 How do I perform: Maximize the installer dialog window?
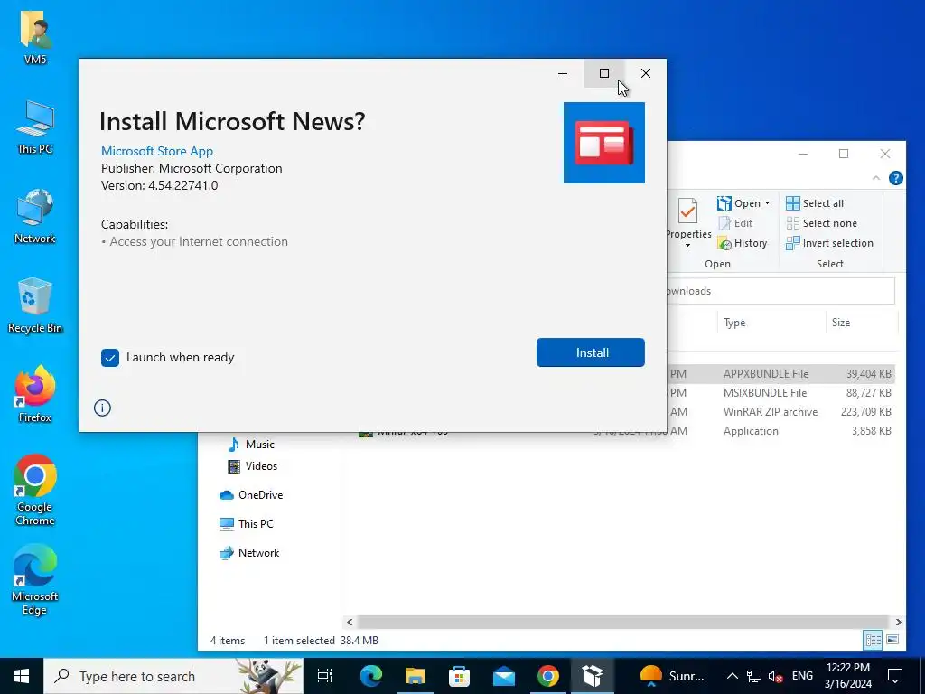click(x=604, y=73)
